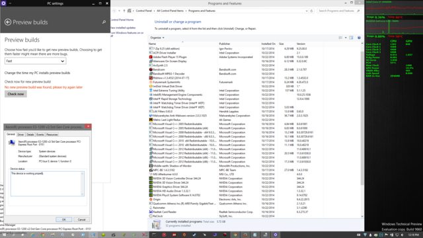Click 'Control Panel' breadcrumb

click(x=144, y=11)
